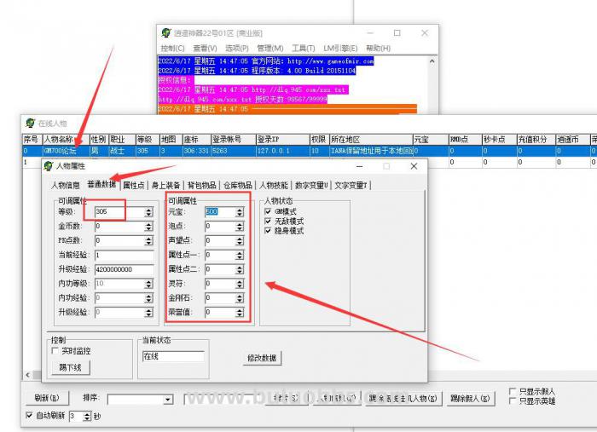This screenshot has width=597, height=432.
Task: Open the 排序 dropdown list
Action: tap(167, 399)
